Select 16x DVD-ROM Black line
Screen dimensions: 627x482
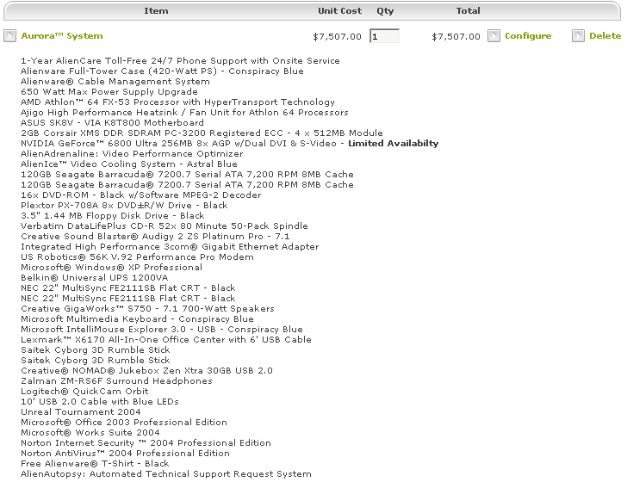coord(141,195)
